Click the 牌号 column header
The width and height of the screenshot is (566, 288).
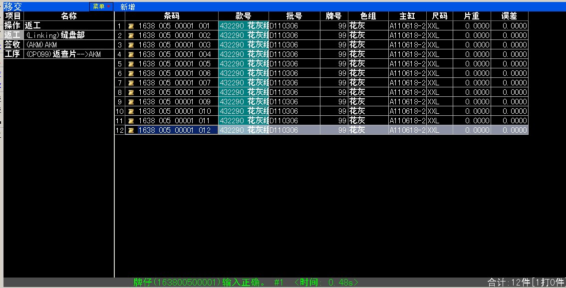(334, 16)
